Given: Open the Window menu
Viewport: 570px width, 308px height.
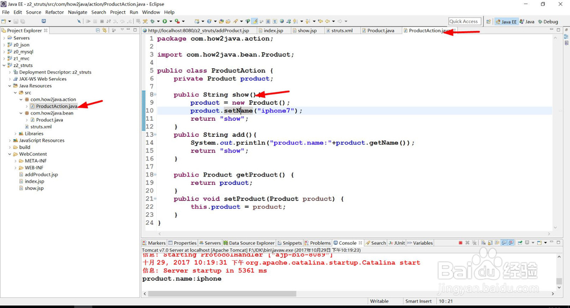Looking at the screenshot, I should point(151,12).
